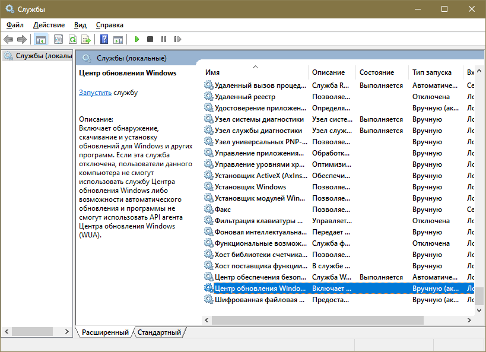Click the Restart service toolbar icon
This screenshot has height=352, width=486.
pyautogui.click(x=177, y=39)
